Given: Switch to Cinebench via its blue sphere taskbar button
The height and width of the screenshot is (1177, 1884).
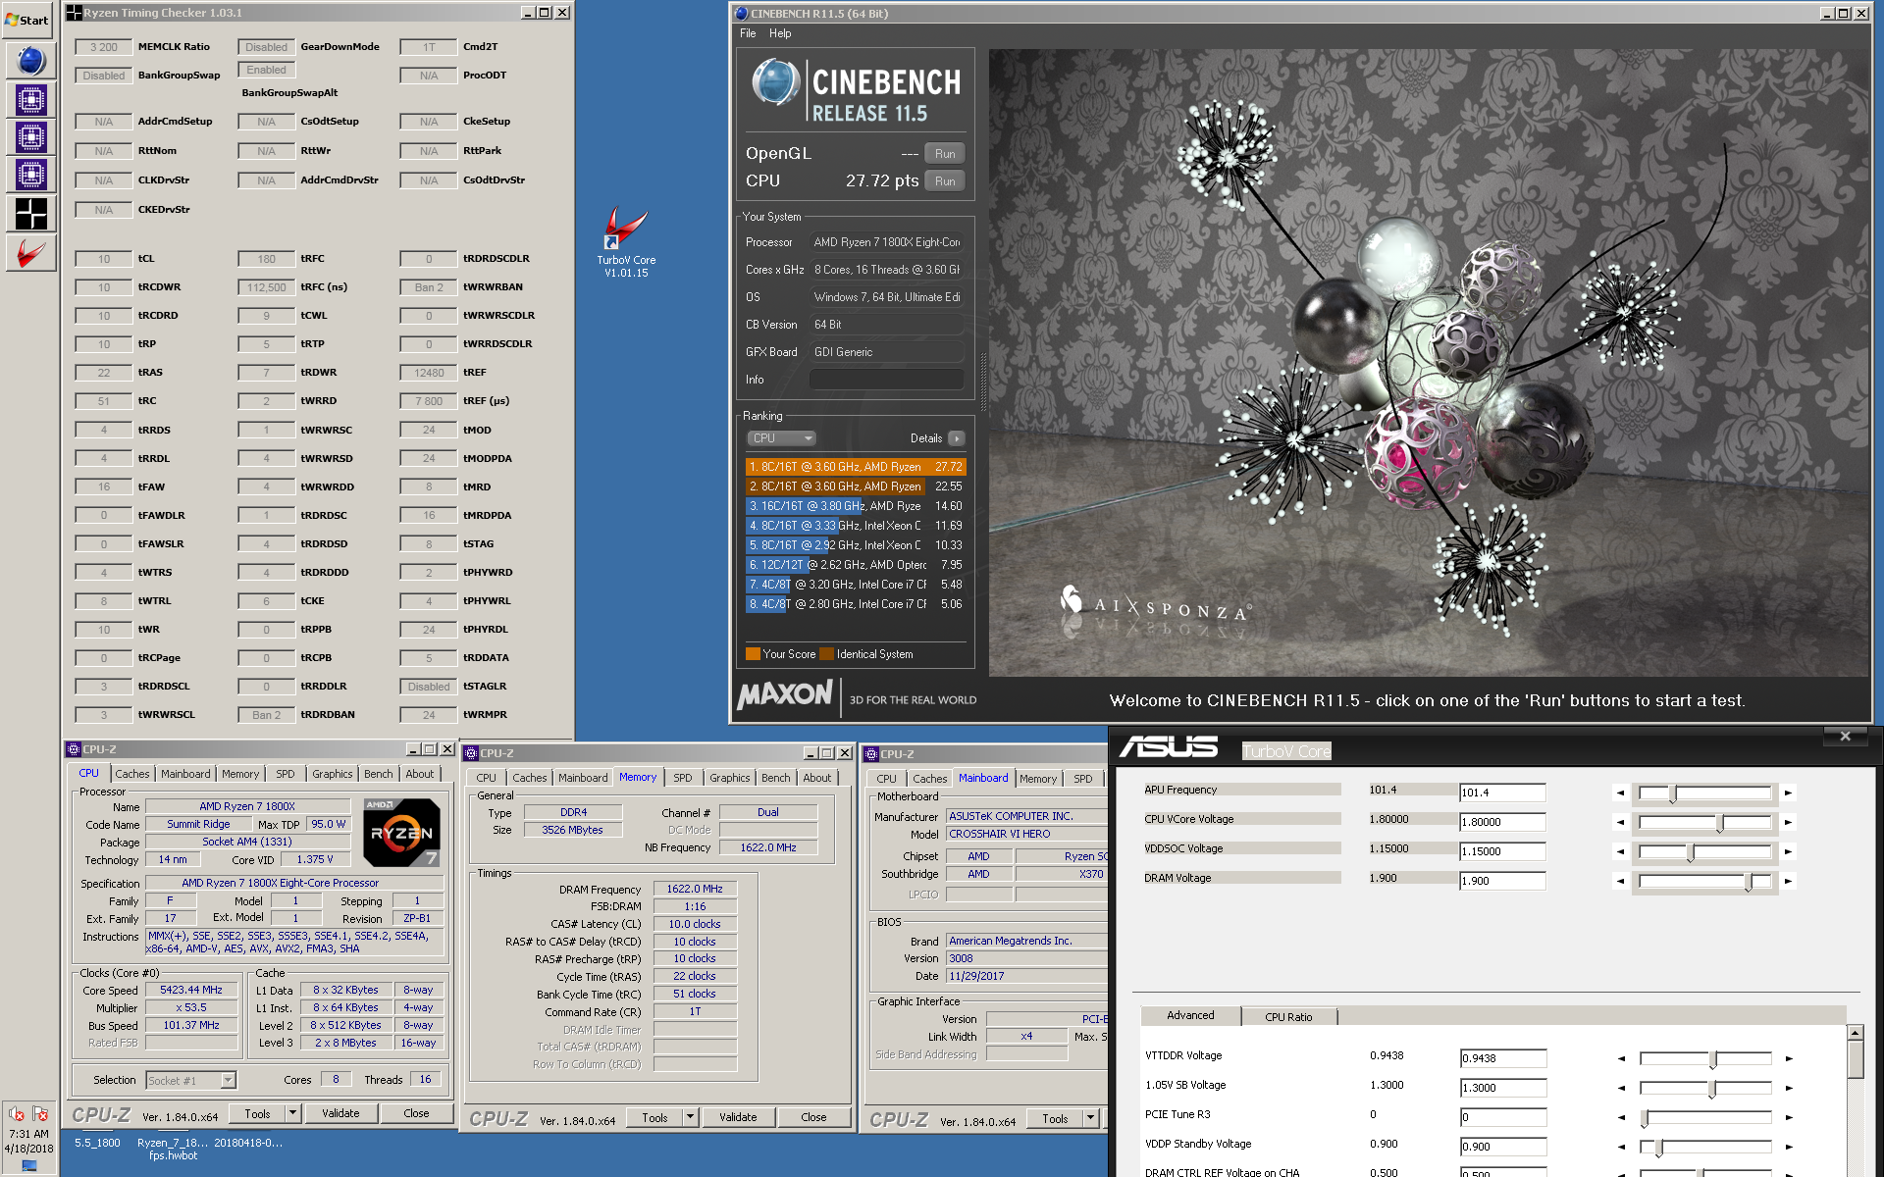Looking at the screenshot, I should point(31,61).
